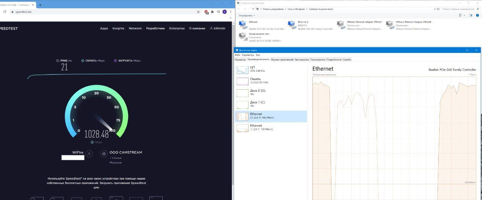
Task: Toggle the preview pane in Network Connections
Action: pos(471,15)
